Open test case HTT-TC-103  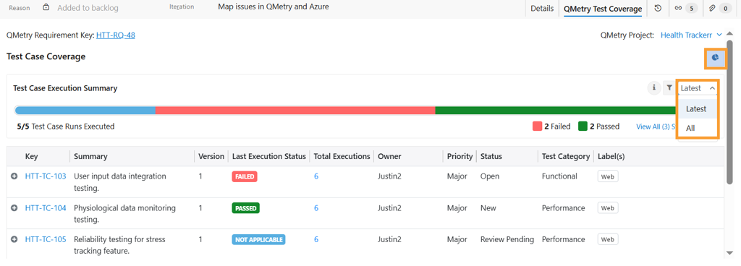[x=46, y=176]
